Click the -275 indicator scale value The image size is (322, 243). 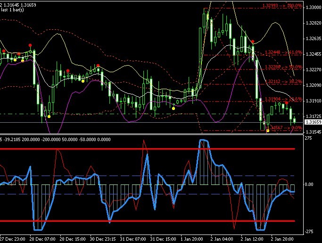309,232
